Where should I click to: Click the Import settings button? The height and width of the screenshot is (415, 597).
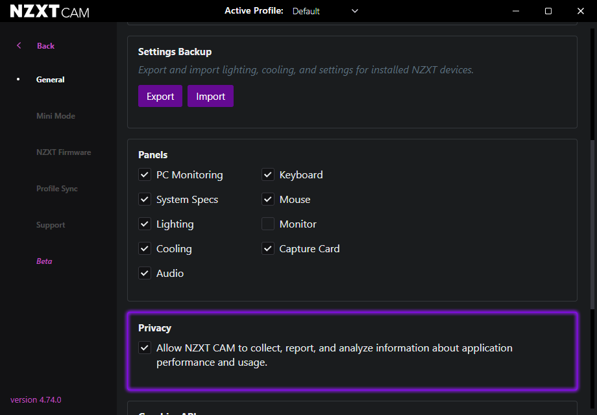tap(210, 96)
